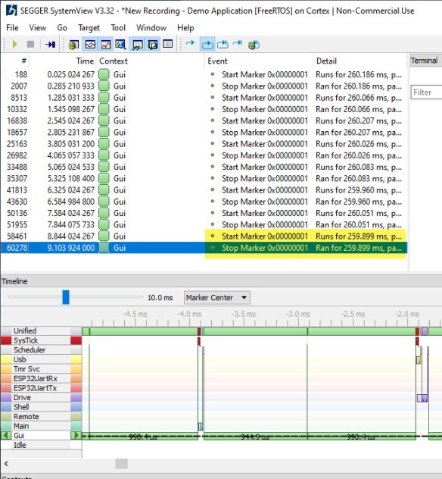Click the single right-arrow scroll icon

click(190, 43)
